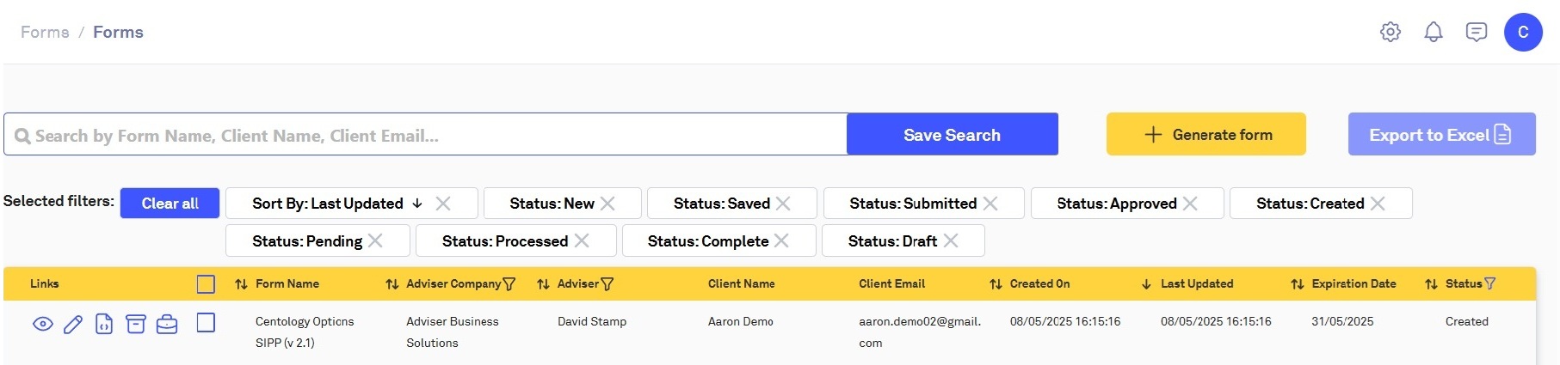Click the Save Search button
1560x365 pixels.
click(x=952, y=135)
